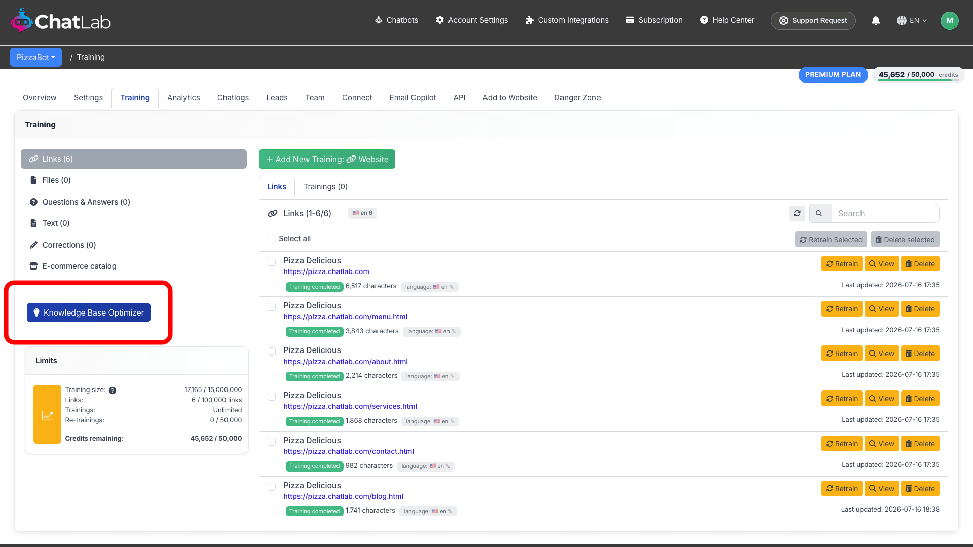Click the PREMIUM PLAN badge
Image resolution: width=973 pixels, height=547 pixels.
pos(833,74)
